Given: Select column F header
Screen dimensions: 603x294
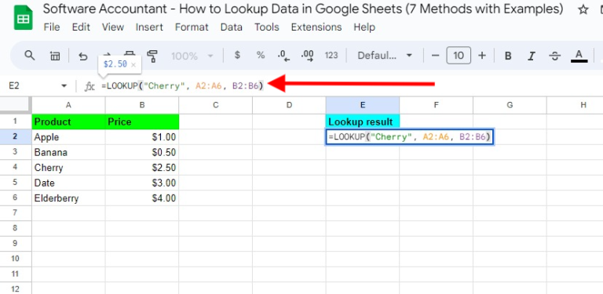Looking at the screenshot, I should [x=436, y=105].
